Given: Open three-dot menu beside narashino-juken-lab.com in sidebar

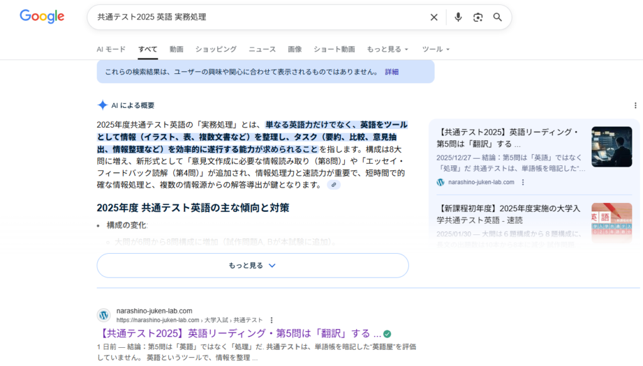Looking at the screenshot, I should [523, 182].
